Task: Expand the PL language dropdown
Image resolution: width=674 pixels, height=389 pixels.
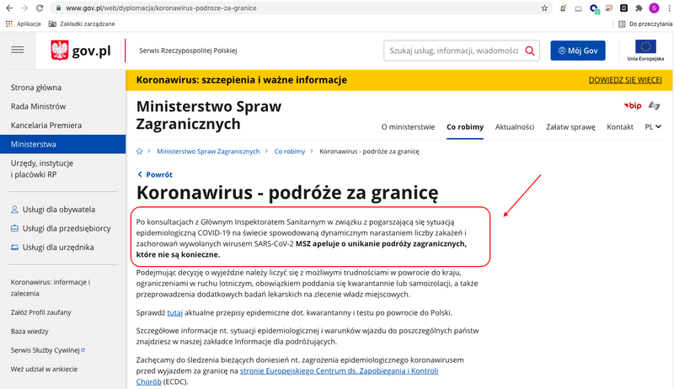Action: point(652,127)
